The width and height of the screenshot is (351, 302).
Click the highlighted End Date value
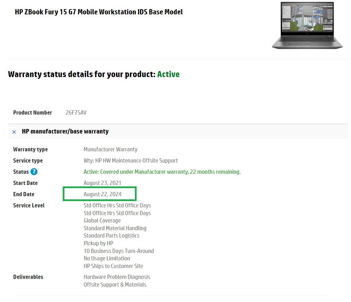click(x=103, y=194)
